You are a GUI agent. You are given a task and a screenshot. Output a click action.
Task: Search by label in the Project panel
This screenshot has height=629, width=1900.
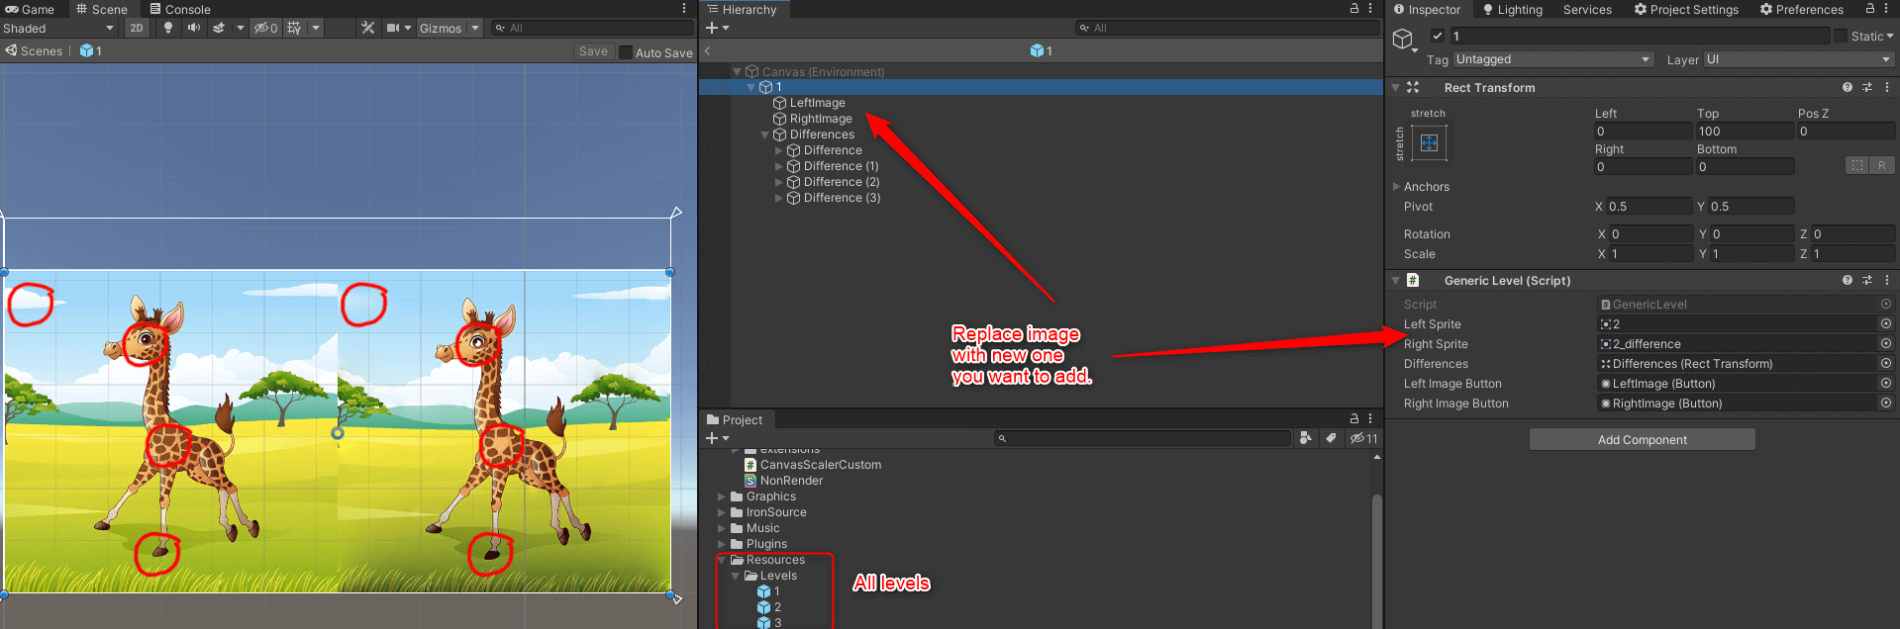1331,438
